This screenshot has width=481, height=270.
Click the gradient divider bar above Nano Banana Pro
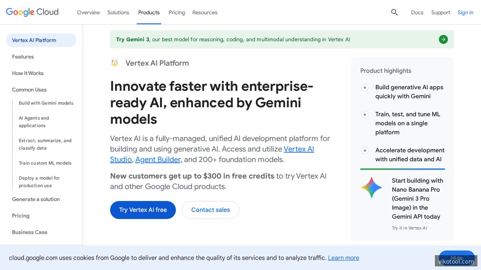pos(402,170)
